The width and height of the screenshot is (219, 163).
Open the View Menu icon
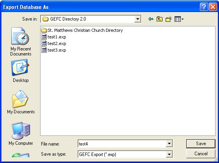click(179, 19)
